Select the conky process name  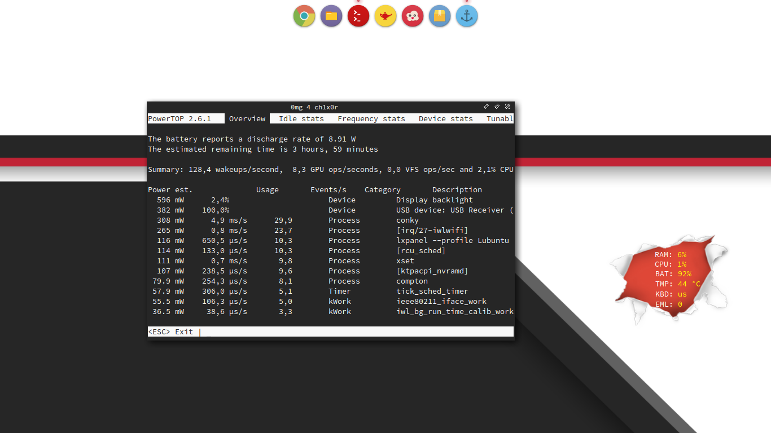click(408, 220)
